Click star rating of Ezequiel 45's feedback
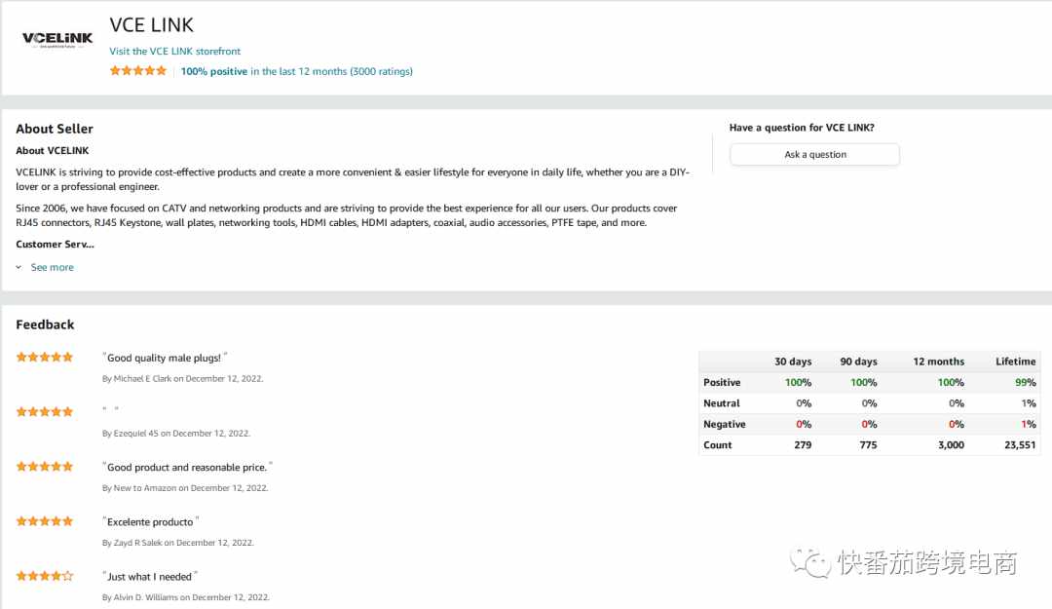Viewport: 1052px width, 609px height. pos(45,412)
